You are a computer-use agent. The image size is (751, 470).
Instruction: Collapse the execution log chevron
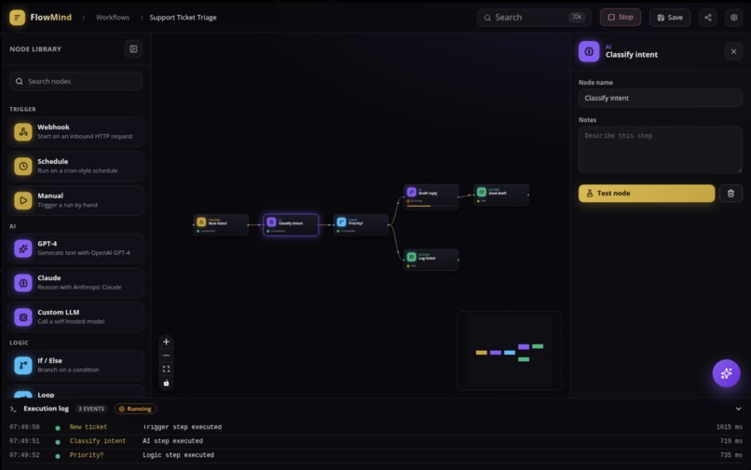[738, 409]
